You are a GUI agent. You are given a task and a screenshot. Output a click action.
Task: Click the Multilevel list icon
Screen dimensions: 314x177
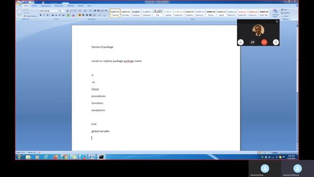(90, 11)
